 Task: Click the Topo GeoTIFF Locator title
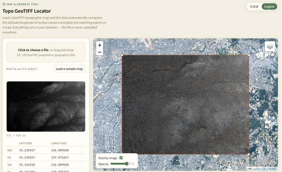point(27,11)
